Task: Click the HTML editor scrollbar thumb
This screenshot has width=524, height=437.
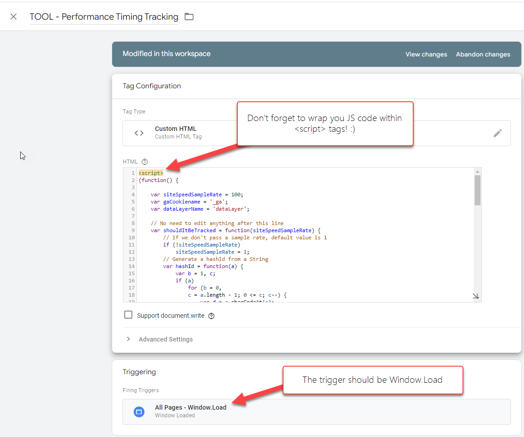Action: pos(477,190)
